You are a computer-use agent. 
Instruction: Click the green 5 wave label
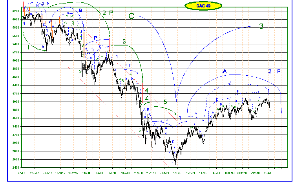(165, 102)
